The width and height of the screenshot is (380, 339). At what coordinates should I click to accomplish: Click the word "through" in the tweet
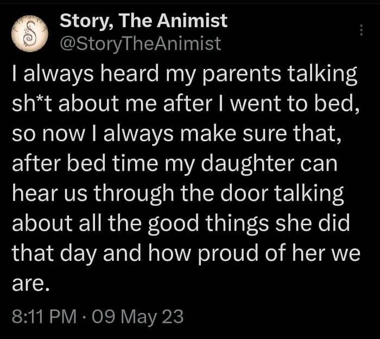click(x=134, y=194)
